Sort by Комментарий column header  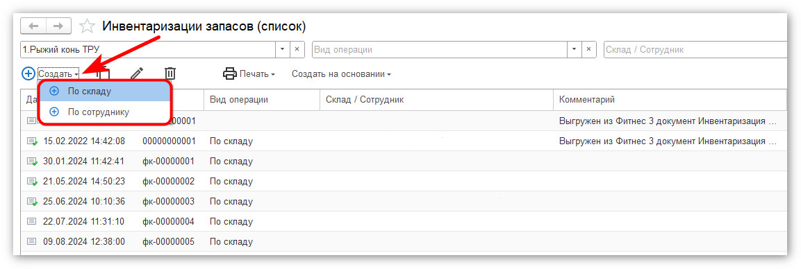(x=670, y=101)
